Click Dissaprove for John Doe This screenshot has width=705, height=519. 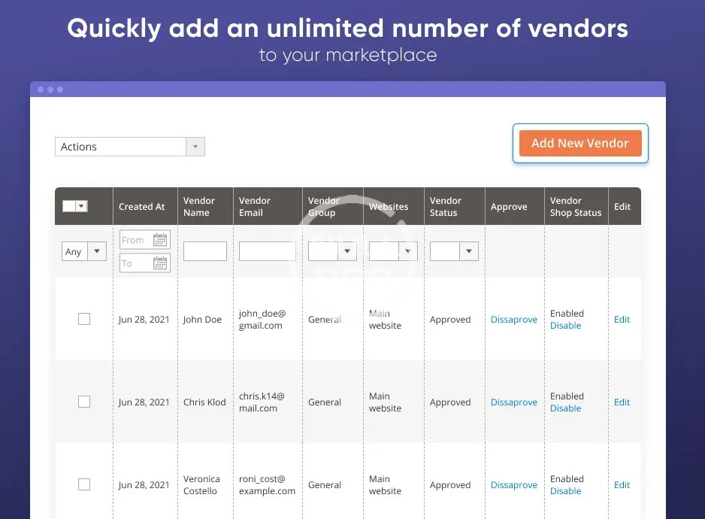(x=513, y=320)
